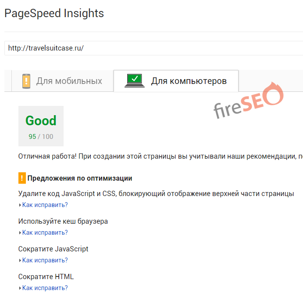Click the Предложения по оптимизации heading
Image resolution: width=303 pixels, height=298 pixels.
pos(80,178)
